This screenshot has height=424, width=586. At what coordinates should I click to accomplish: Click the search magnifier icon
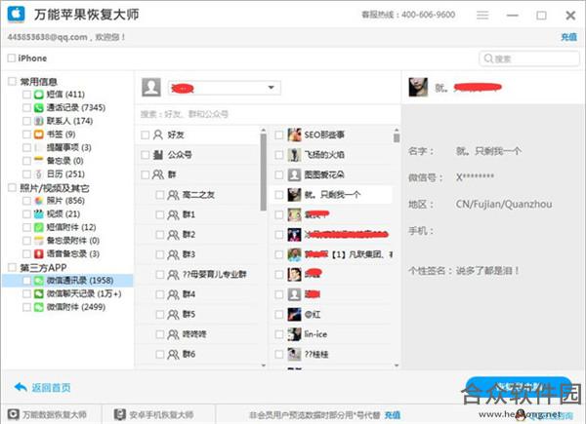[488, 58]
